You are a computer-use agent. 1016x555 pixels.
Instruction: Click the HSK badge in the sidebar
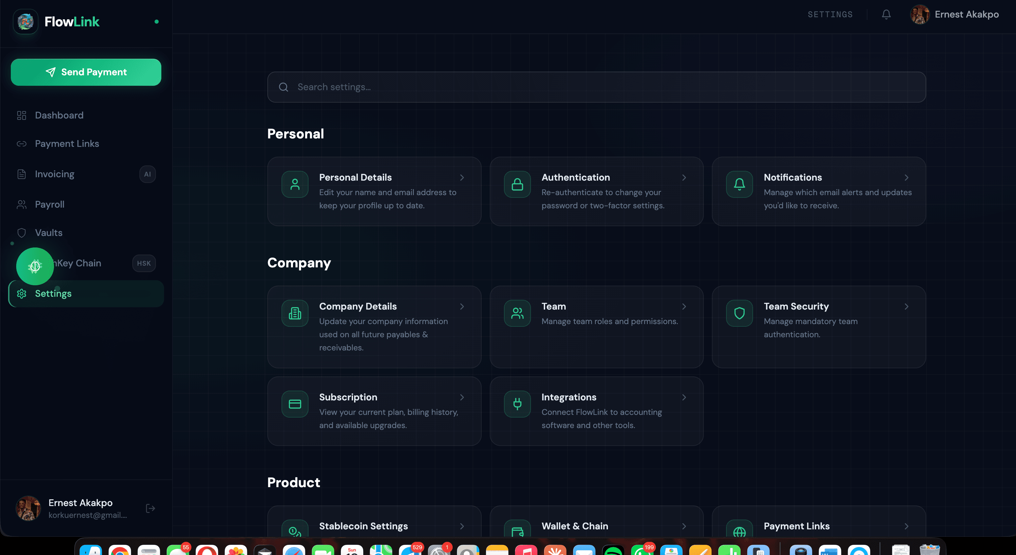[x=143, y=263]
